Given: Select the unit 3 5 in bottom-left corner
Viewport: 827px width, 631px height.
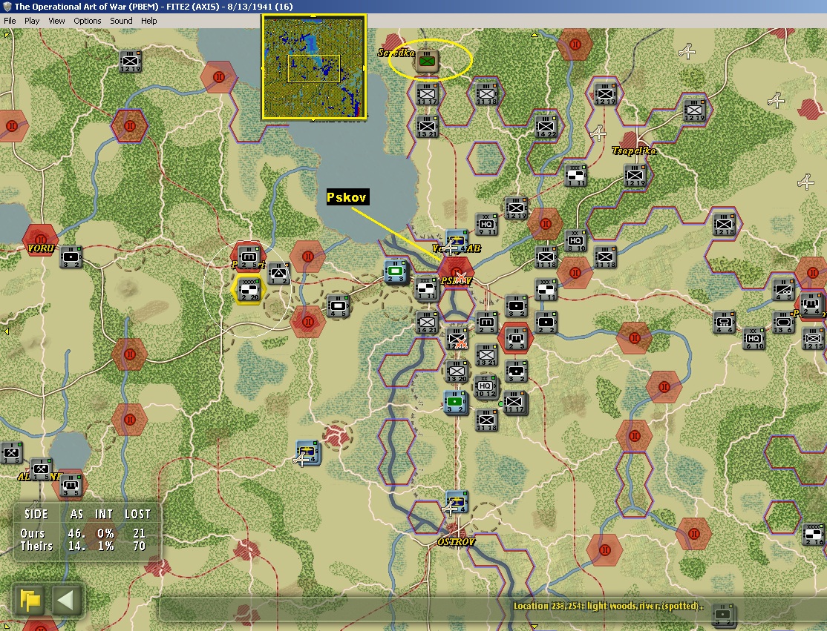Looking at the screenshot, I should (71, 486).
